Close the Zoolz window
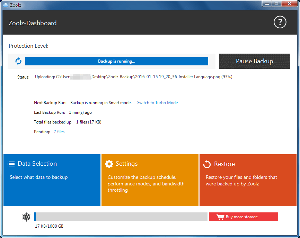Viewport: 300px width, 238px height. 289,4
